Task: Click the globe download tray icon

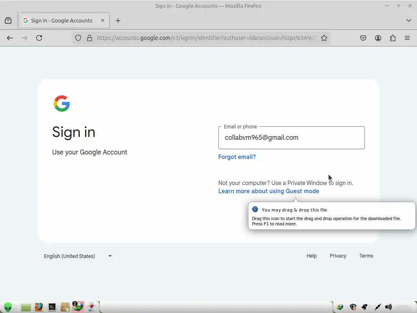Action: pos(340,307)
